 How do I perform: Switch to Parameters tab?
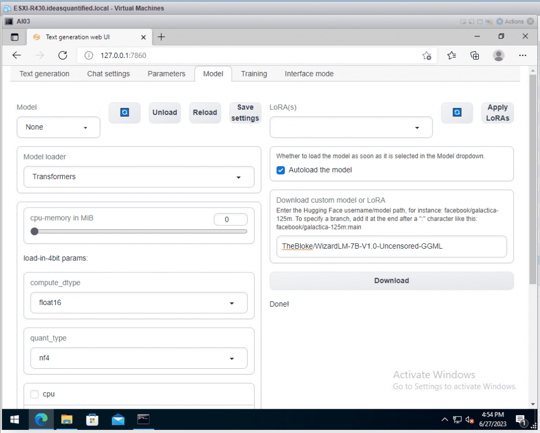166,74
